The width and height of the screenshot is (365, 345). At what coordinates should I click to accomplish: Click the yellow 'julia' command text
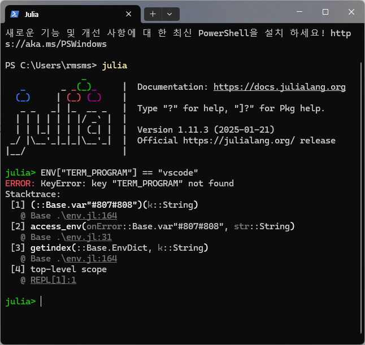coord(115,65)
